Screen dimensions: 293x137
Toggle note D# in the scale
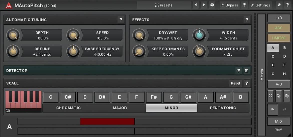pos(102,97)
